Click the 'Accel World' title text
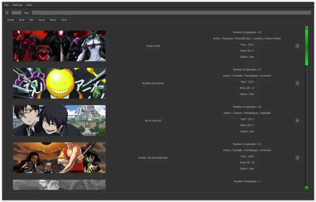 click(153, 46)
